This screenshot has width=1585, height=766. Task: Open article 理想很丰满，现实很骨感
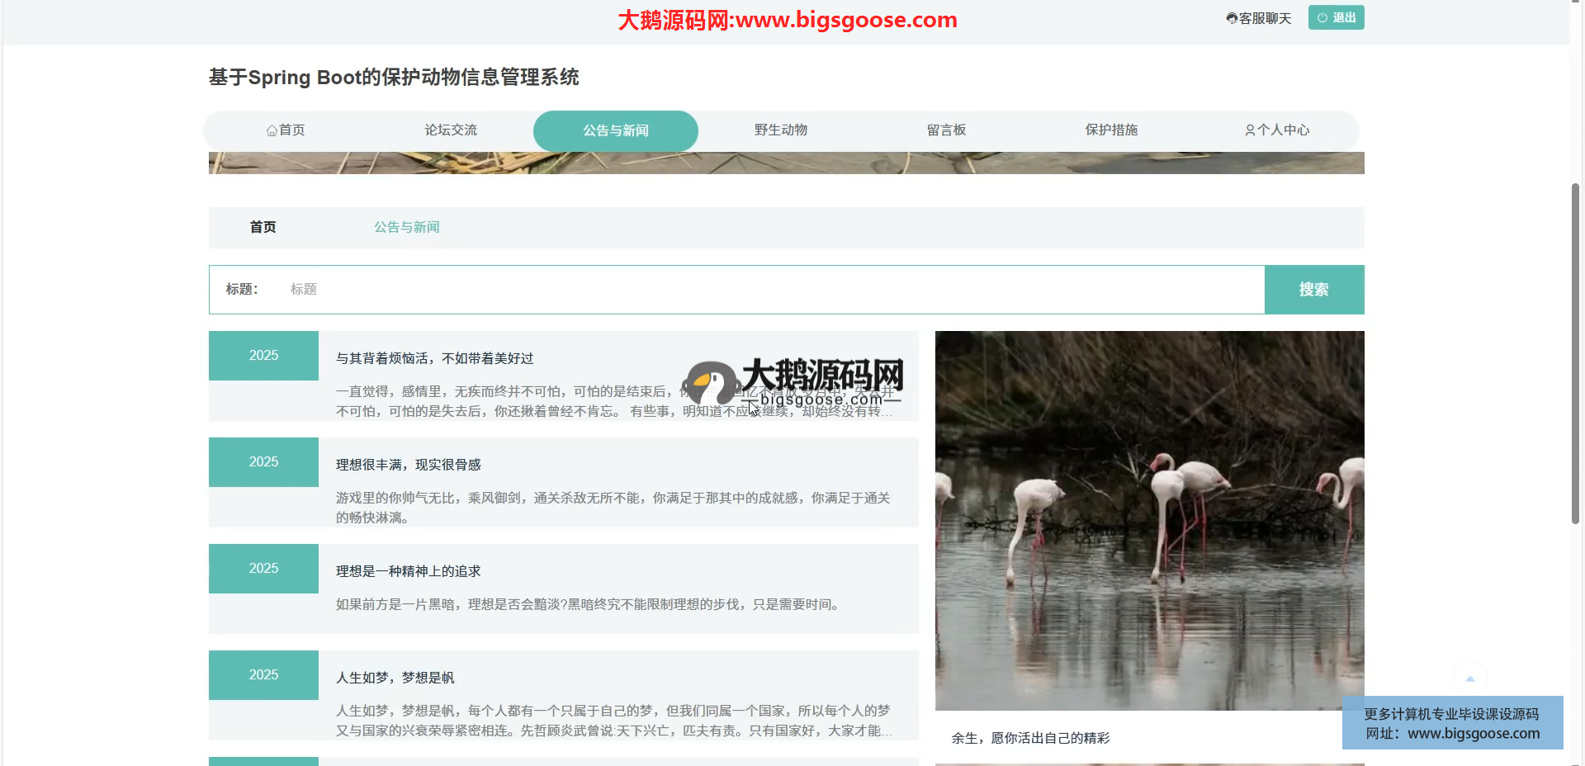[x=408, y=465]
